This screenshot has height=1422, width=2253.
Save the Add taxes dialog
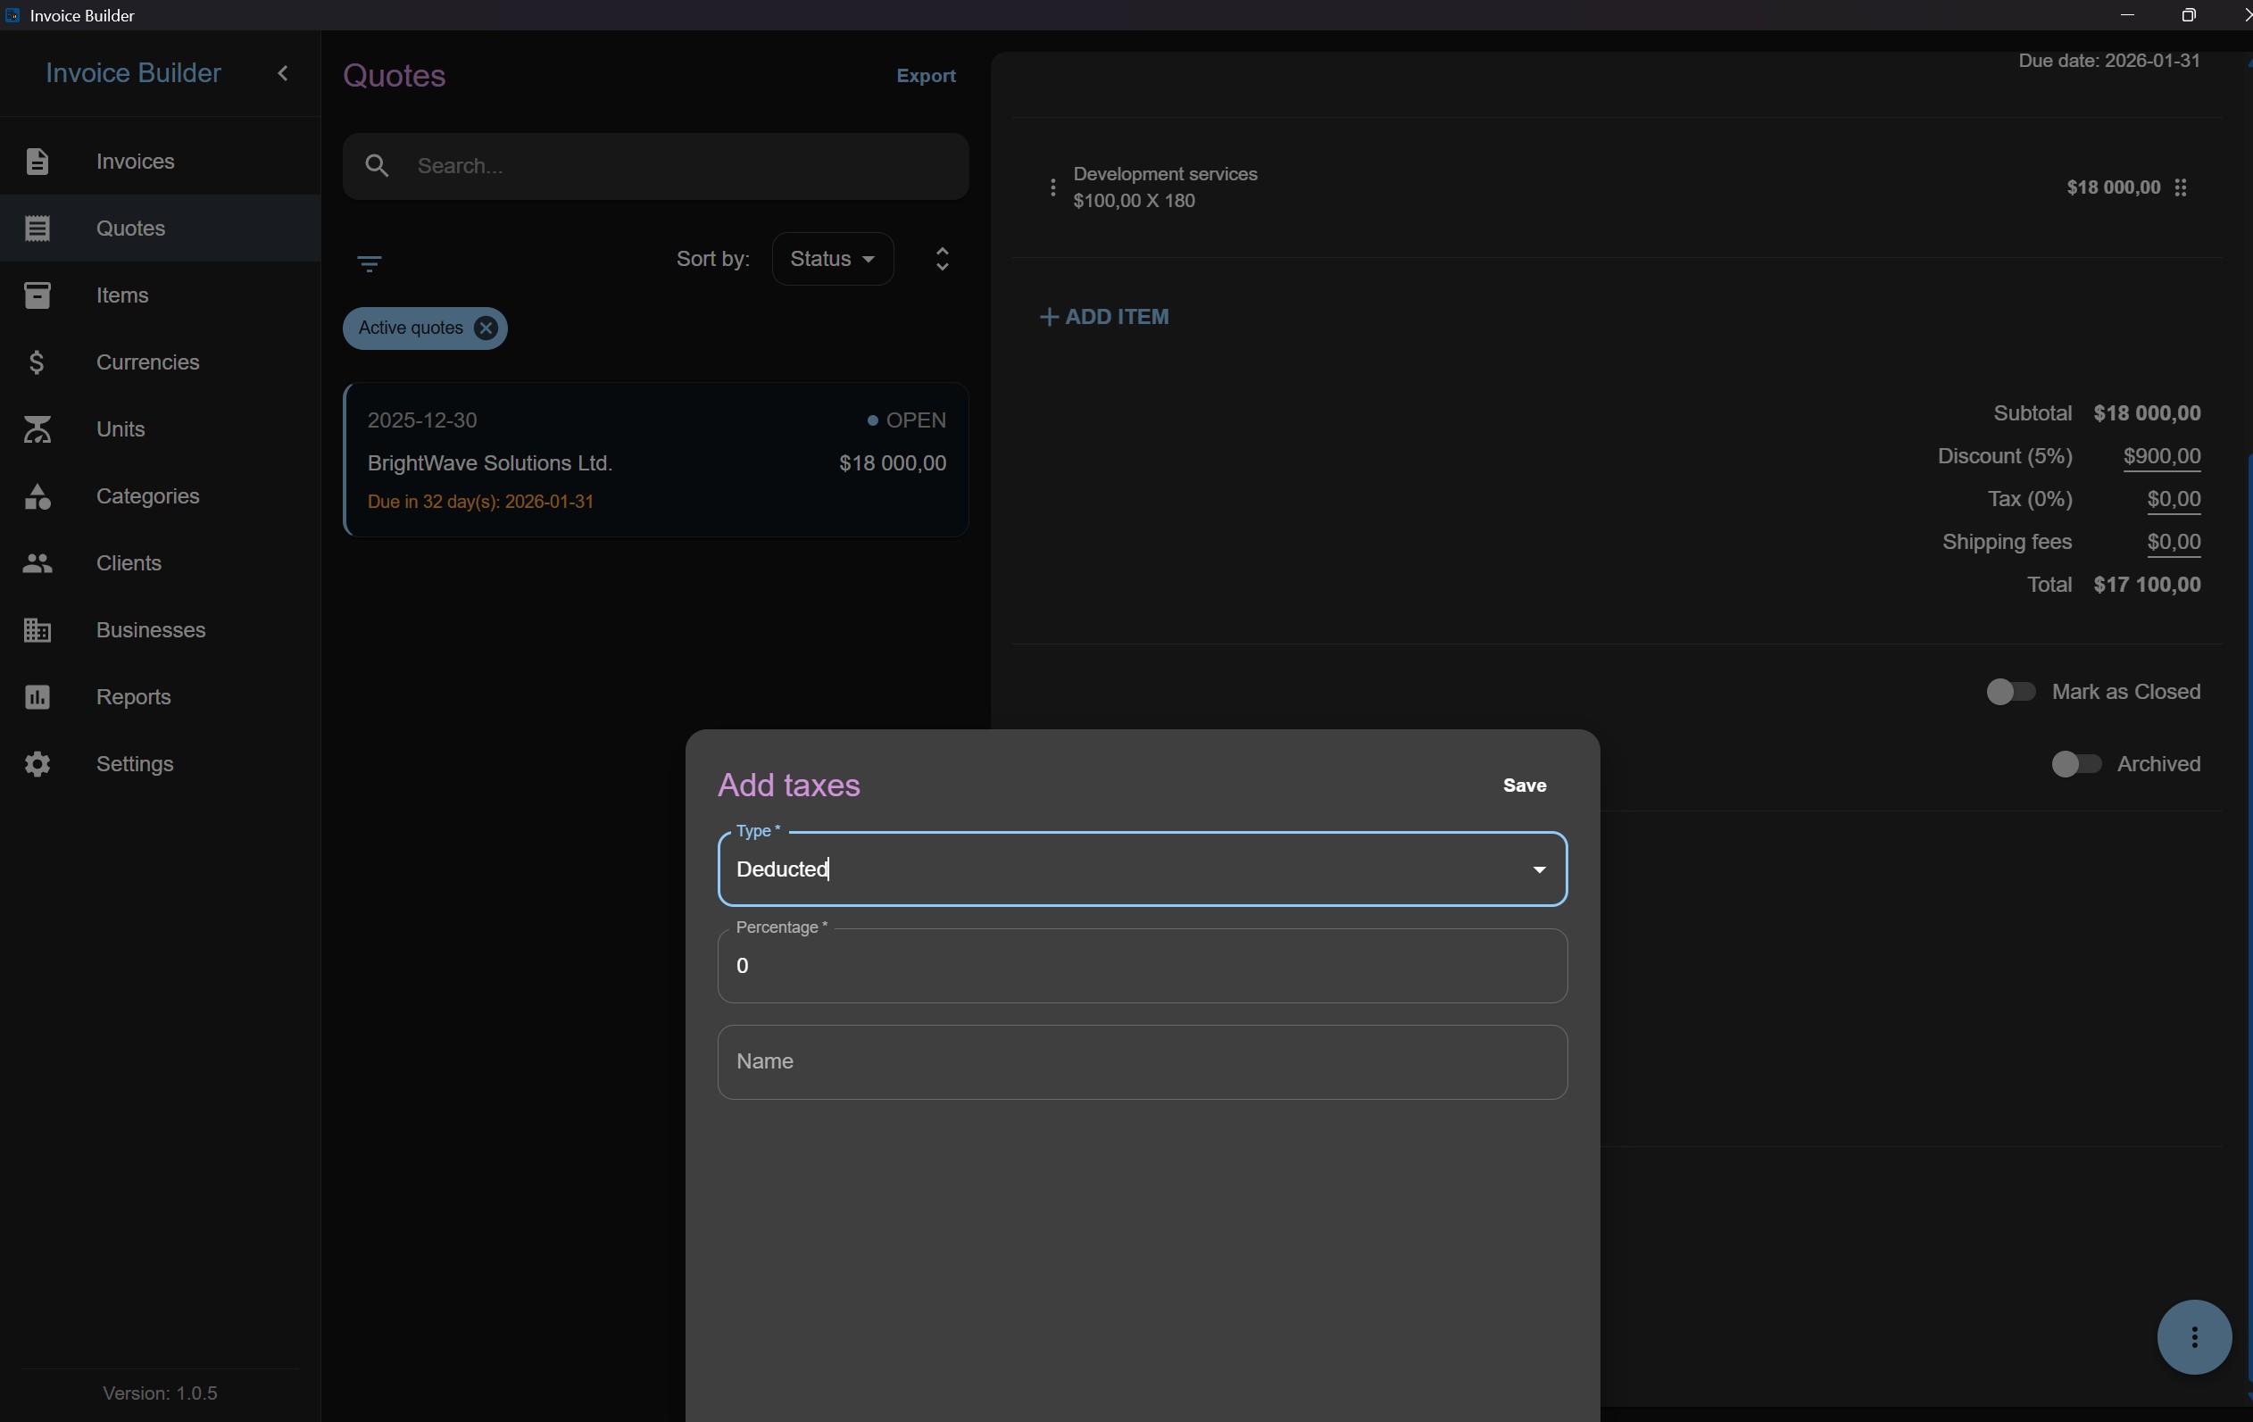(x=1524, y=786)
